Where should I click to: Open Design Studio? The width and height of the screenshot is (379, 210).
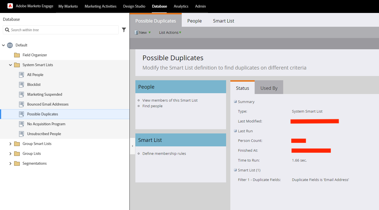point(134,6)
